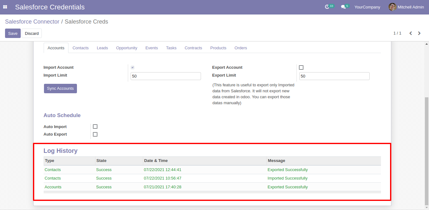Toggle the Import Account checkbox
The height and width of the screenshot is (210, 429).
point(133,67)
